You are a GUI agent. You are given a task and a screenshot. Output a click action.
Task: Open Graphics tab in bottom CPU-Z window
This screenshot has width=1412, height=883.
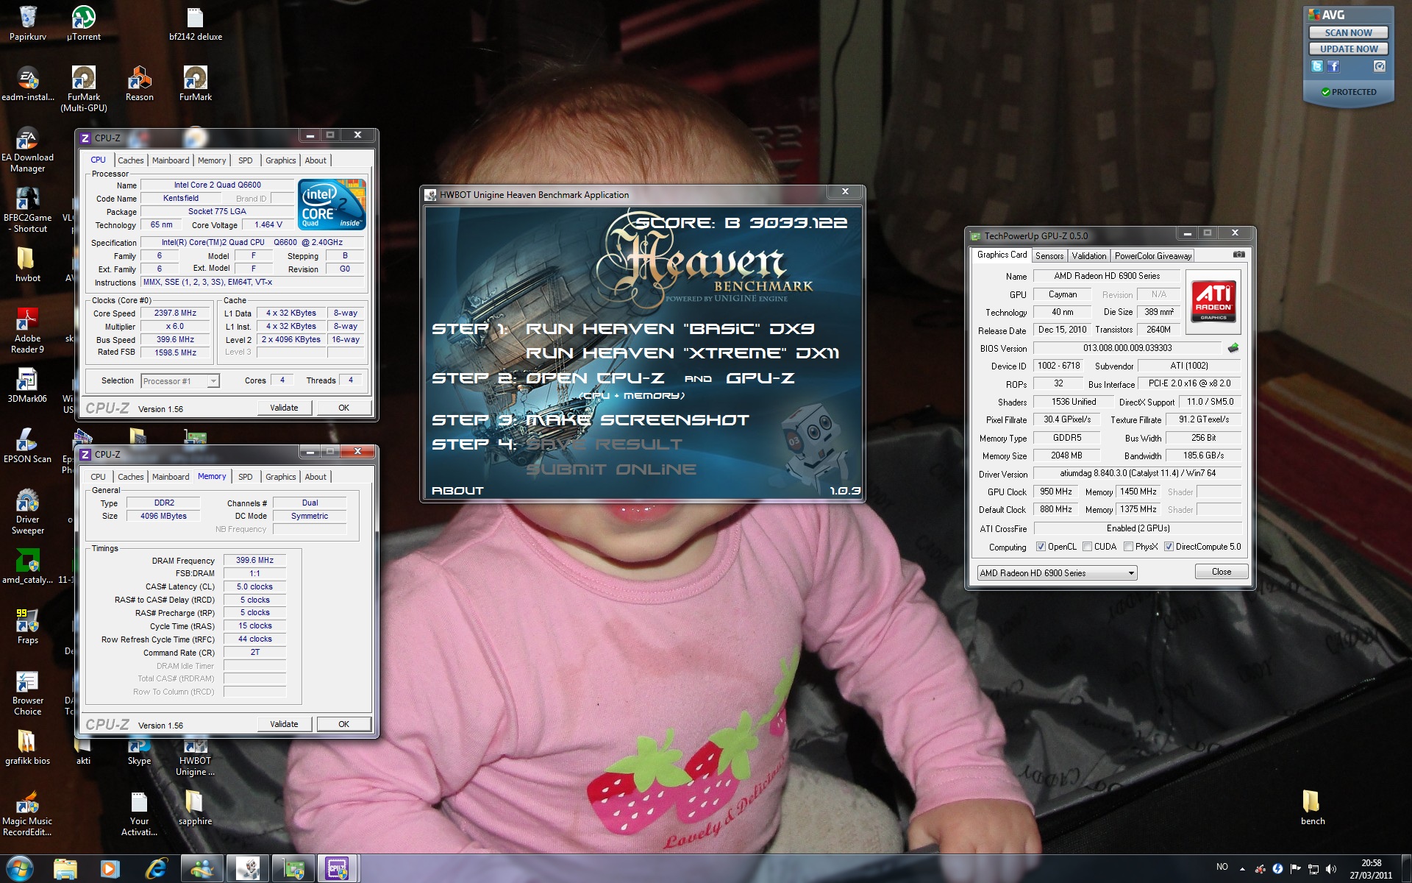pos(281,477)
